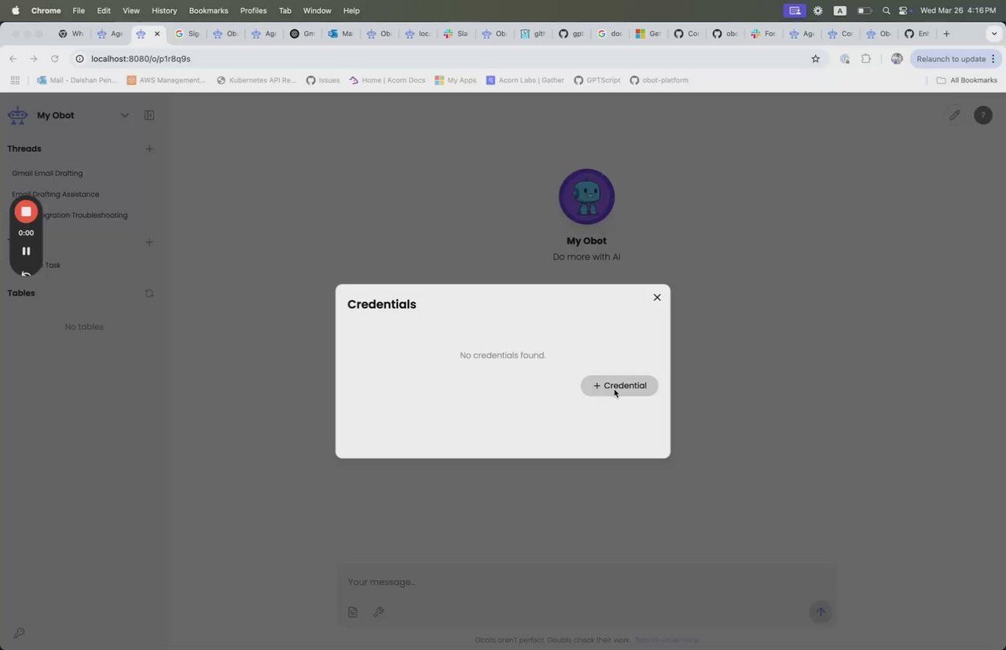Image resolution: width=1006 pixels, height=650 pixels.
Task: Open Chrome extensions puzzle icon
Action: 866,59
